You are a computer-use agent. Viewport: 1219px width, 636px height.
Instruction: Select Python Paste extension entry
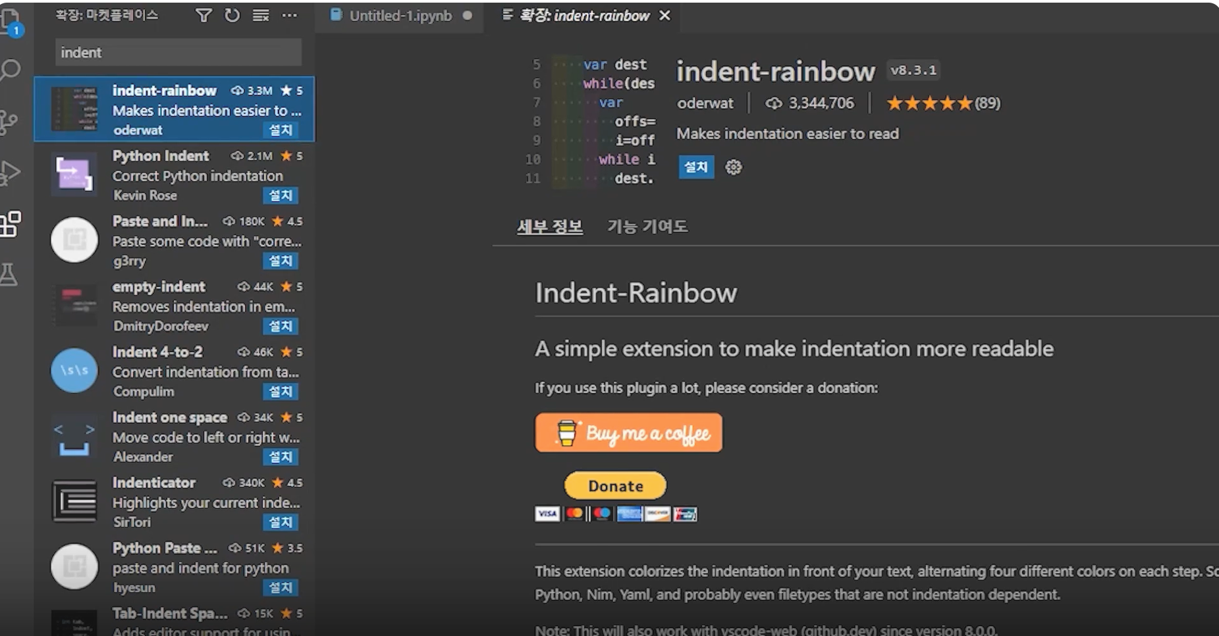click(175, 567)
